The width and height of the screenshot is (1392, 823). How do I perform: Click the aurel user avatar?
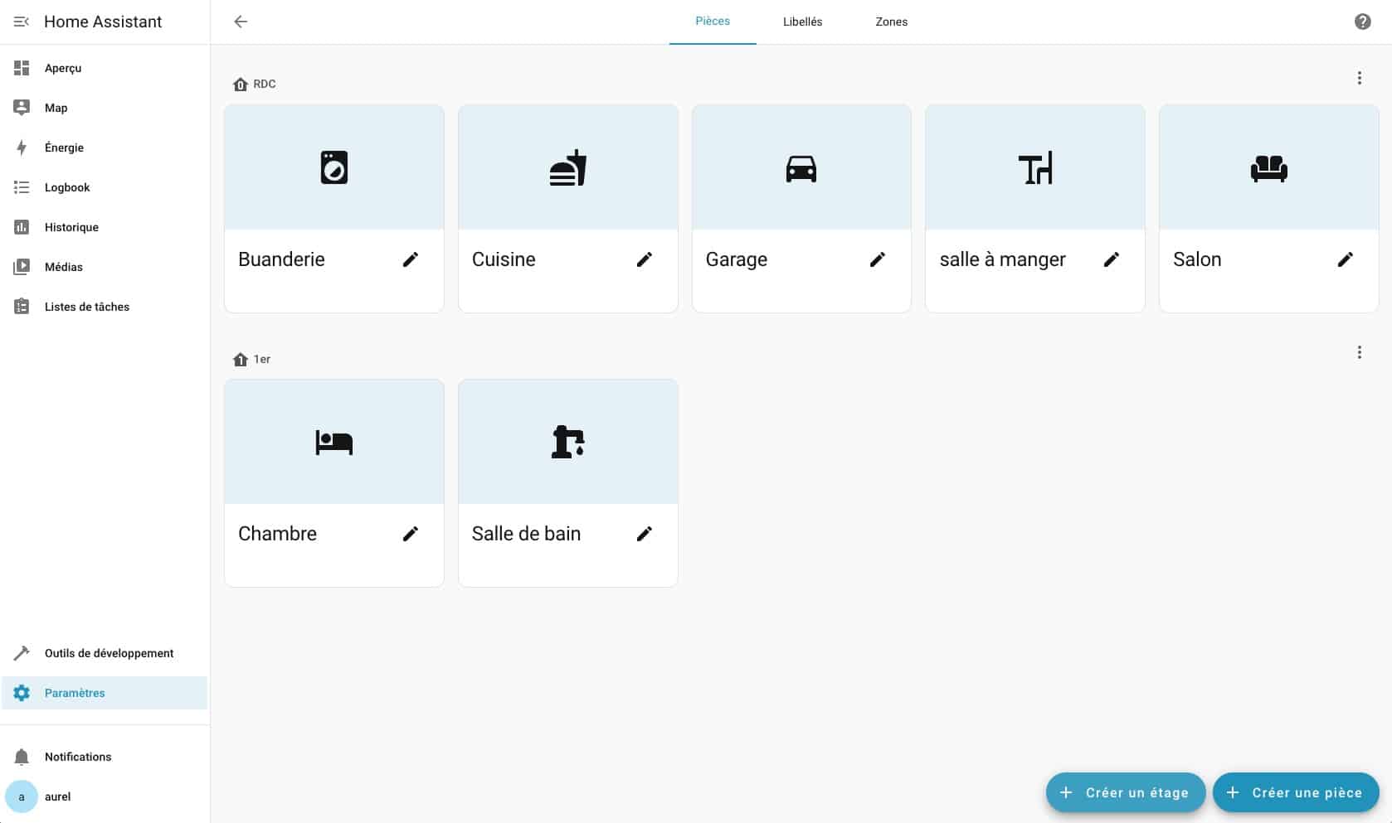point(22,796)
